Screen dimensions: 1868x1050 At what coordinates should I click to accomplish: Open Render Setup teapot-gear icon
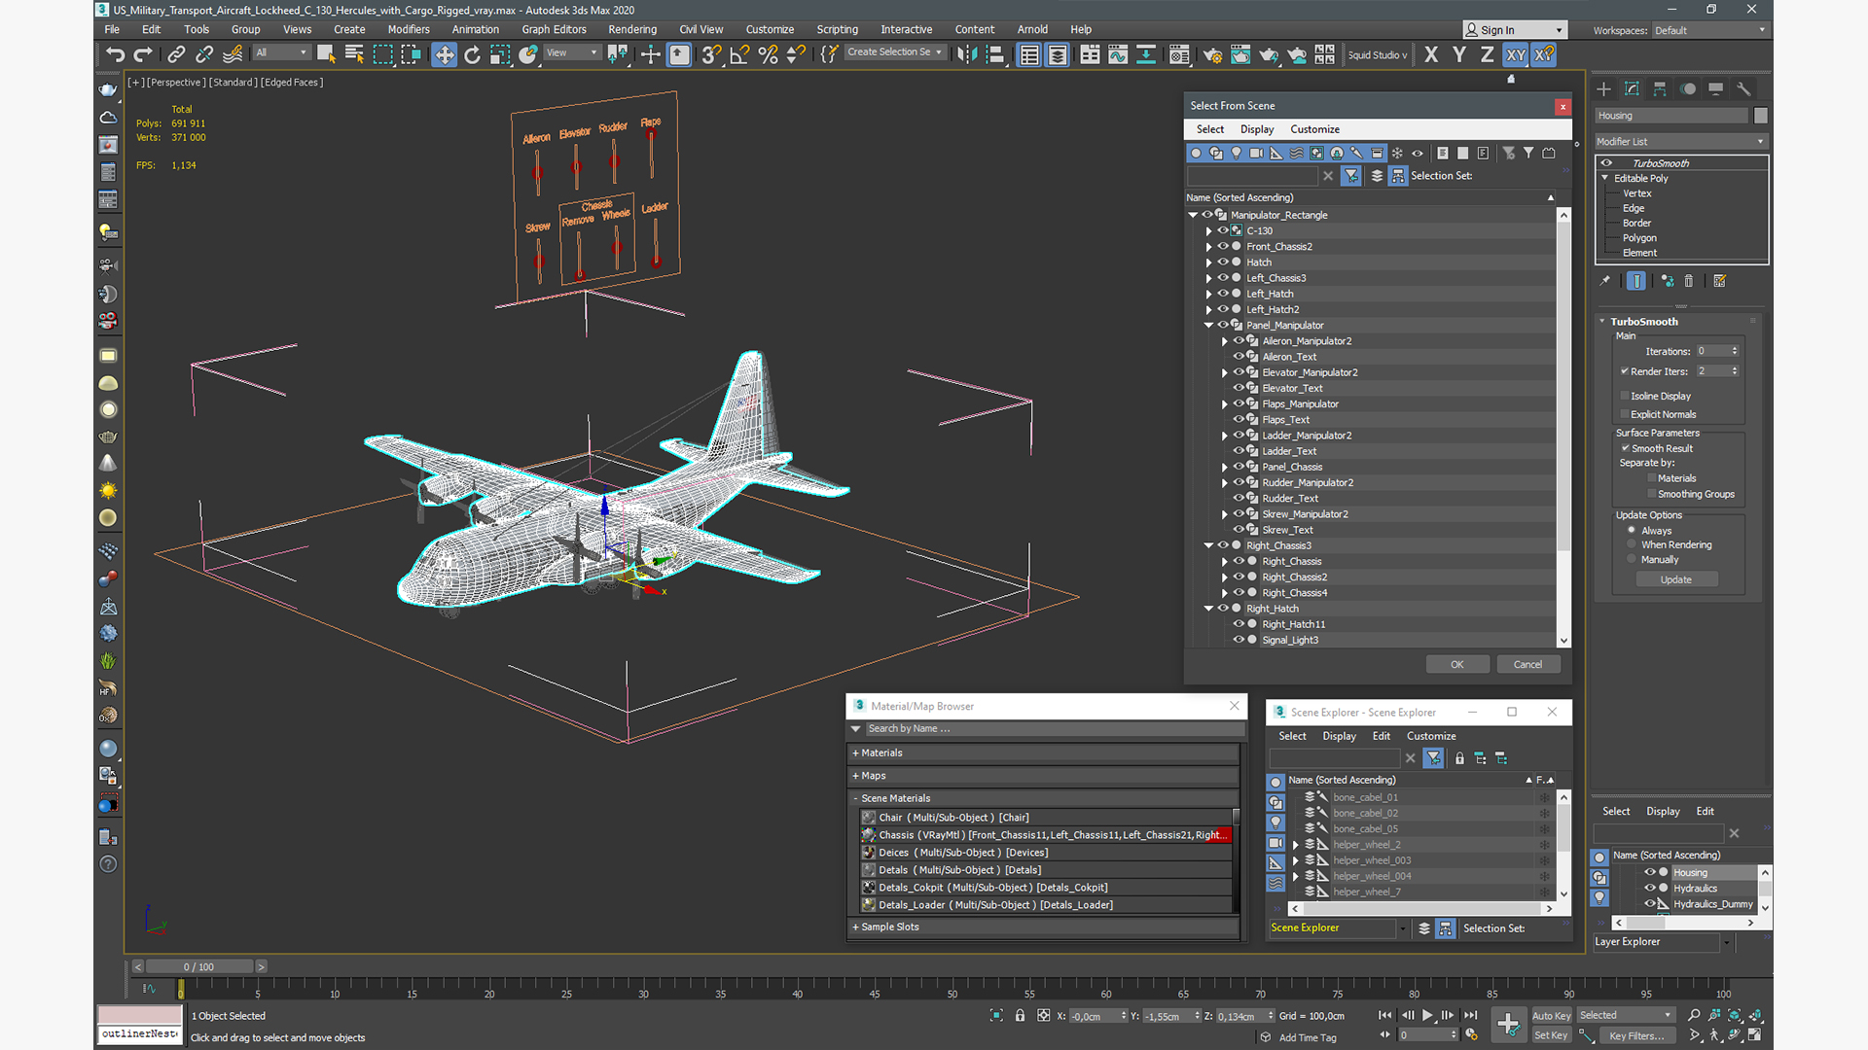coord(1212,54)
